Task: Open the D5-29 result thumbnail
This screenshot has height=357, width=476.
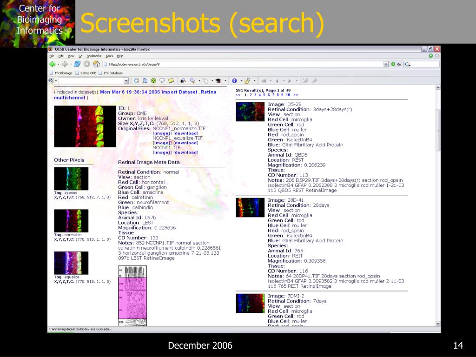Action: tap(250, 112)
